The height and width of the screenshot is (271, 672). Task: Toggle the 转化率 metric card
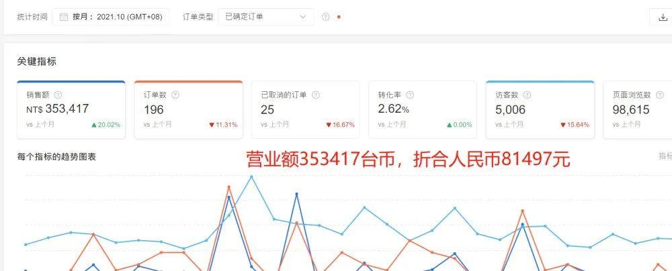pos(423,109)
